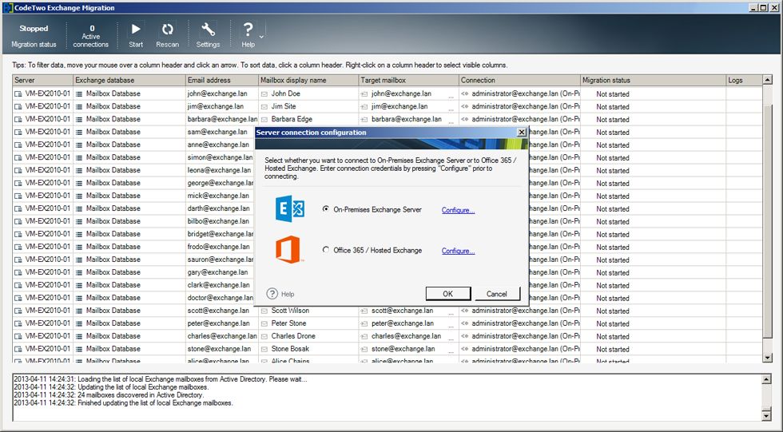Image resolution: width=783 pixels, height=432 pixels.
Task: Click server icon in doctor@exchange.lan row
Action: (18, 298)
